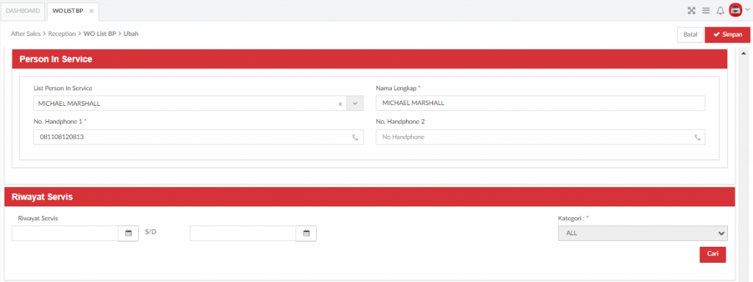
Task: Click the Ubah breadcrumb text
Action: point(131,34)
